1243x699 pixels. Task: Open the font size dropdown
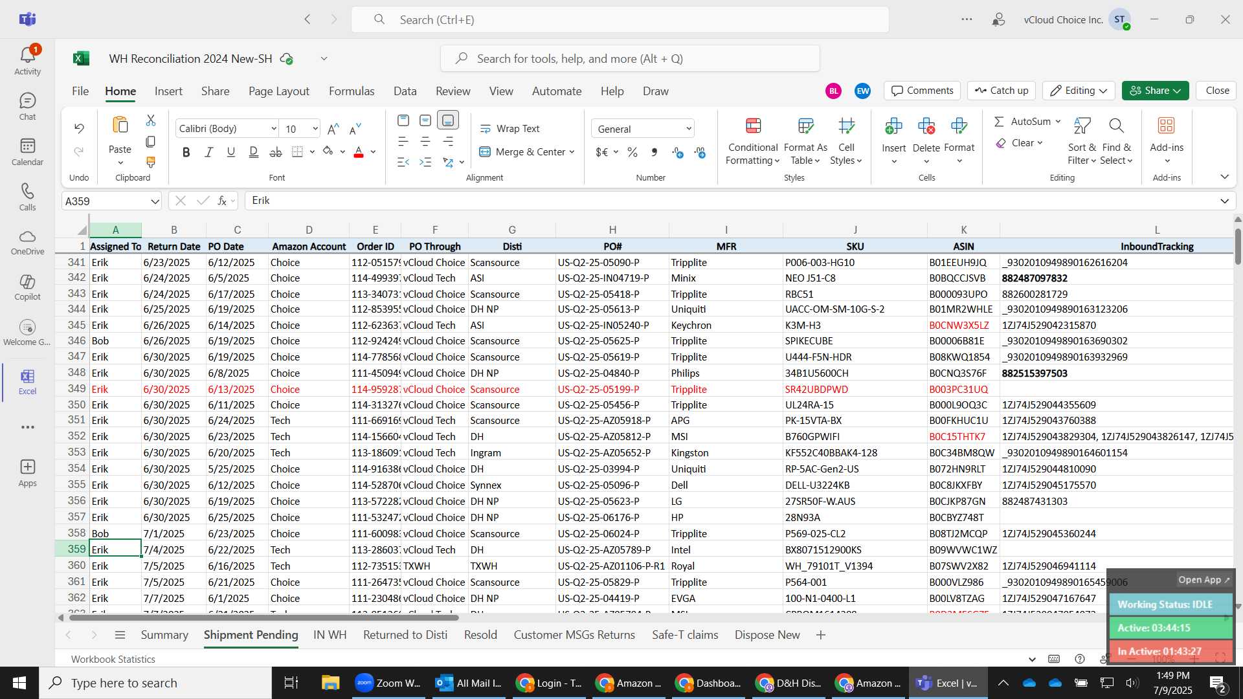[315, 129]
